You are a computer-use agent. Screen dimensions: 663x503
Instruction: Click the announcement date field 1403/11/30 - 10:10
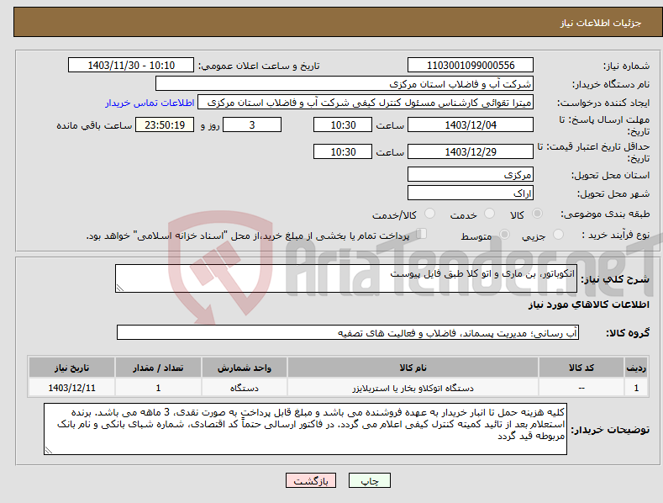point(130,66)
